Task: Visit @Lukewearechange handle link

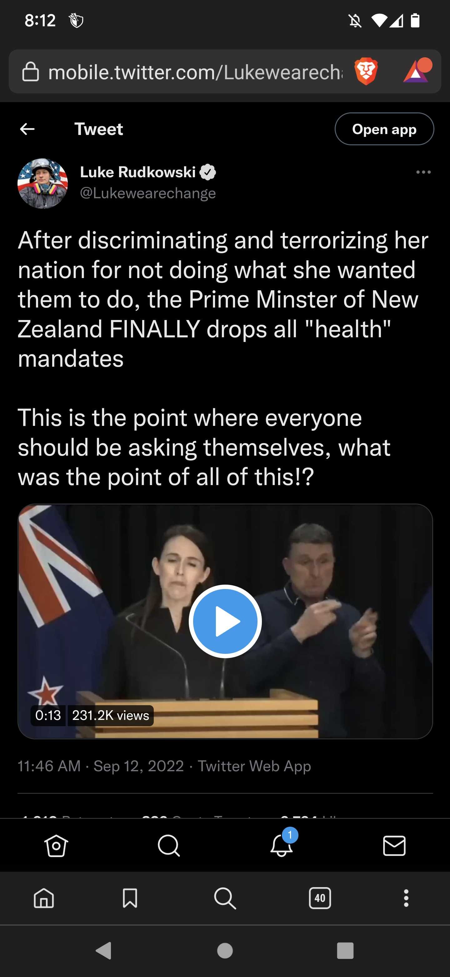Action: coord(148,194)
